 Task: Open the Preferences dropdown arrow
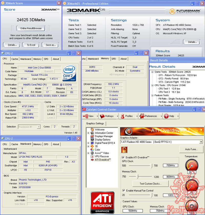(x=161, y=116)
